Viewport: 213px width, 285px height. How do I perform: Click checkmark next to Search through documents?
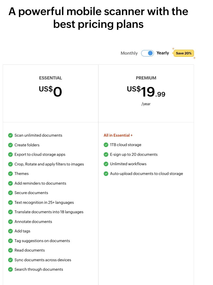(10, 269)
